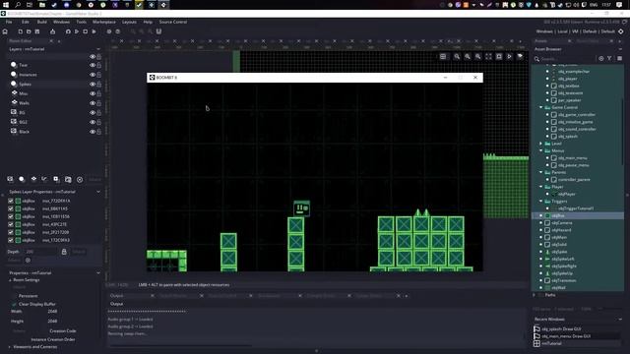Run the game with play icon
This screenshot has width=630, height=354.
77,31
